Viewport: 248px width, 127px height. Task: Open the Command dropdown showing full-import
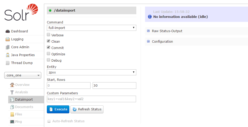[91, 28]
